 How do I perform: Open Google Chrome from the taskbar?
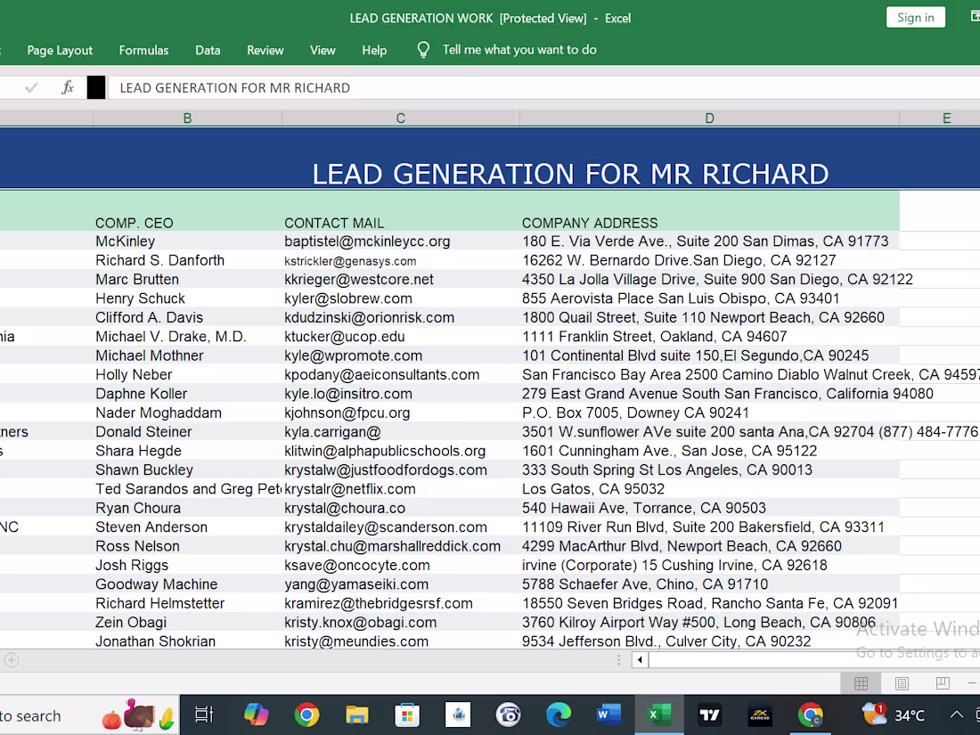[306, 715]
